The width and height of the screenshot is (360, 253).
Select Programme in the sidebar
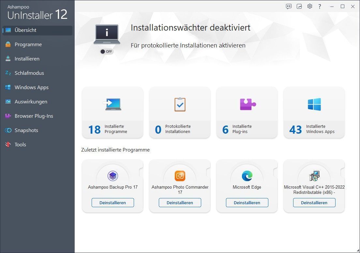[28, 45]
